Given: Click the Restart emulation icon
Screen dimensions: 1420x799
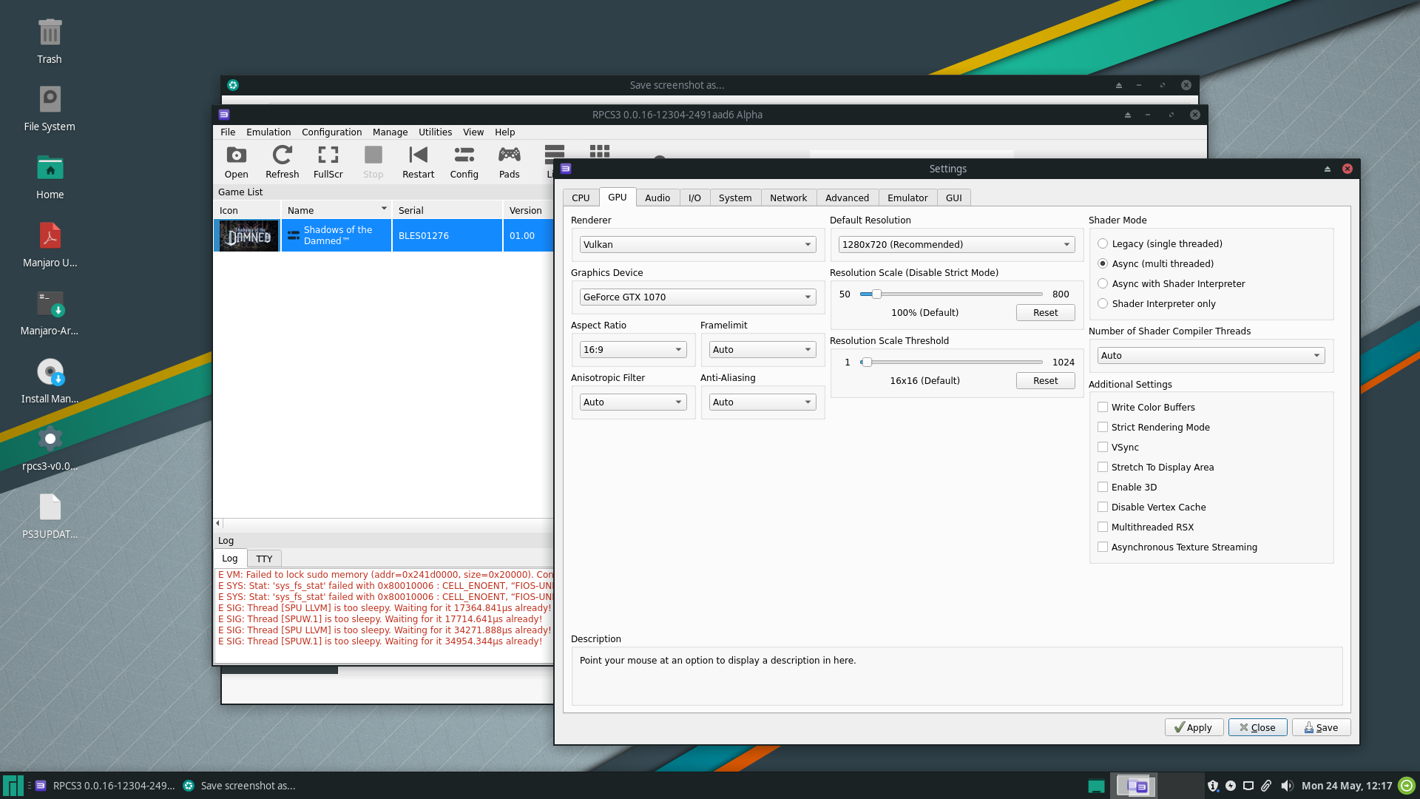Looking at the screenshot, I should click(418, 161).
